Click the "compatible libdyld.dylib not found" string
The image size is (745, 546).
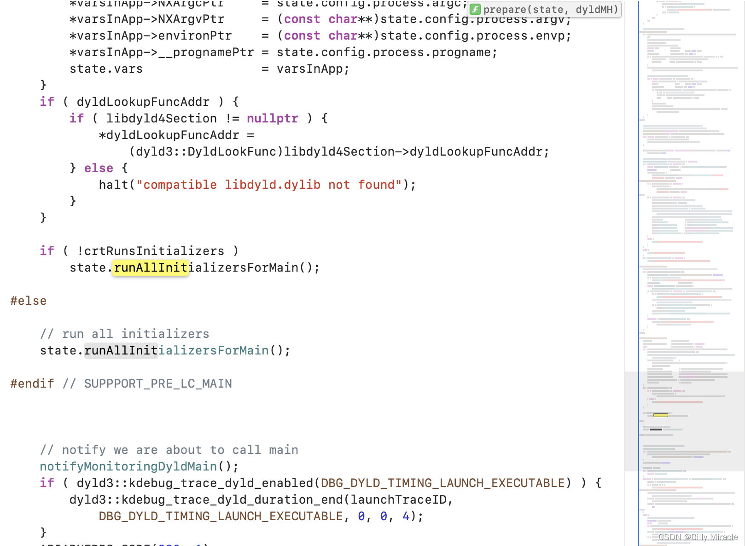tap(269, 185)
